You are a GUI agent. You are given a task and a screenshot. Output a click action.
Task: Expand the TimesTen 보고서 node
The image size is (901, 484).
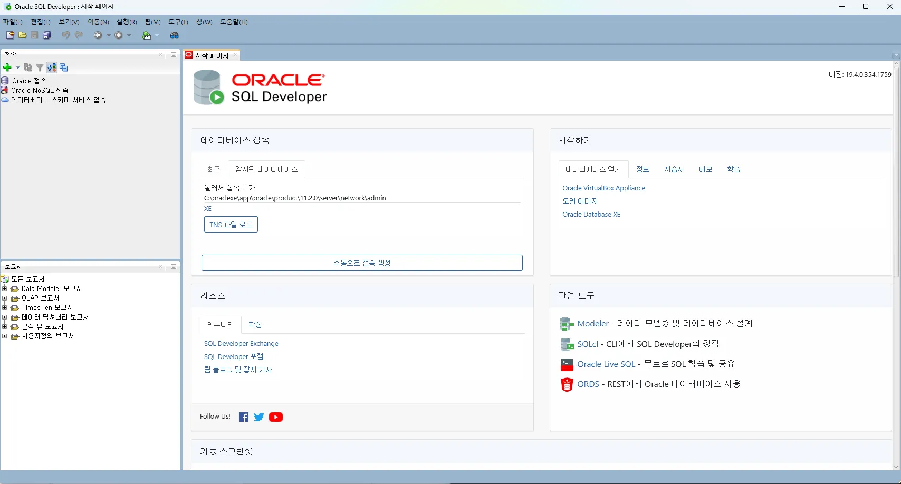pyautogui.click(x=4, y=308)
